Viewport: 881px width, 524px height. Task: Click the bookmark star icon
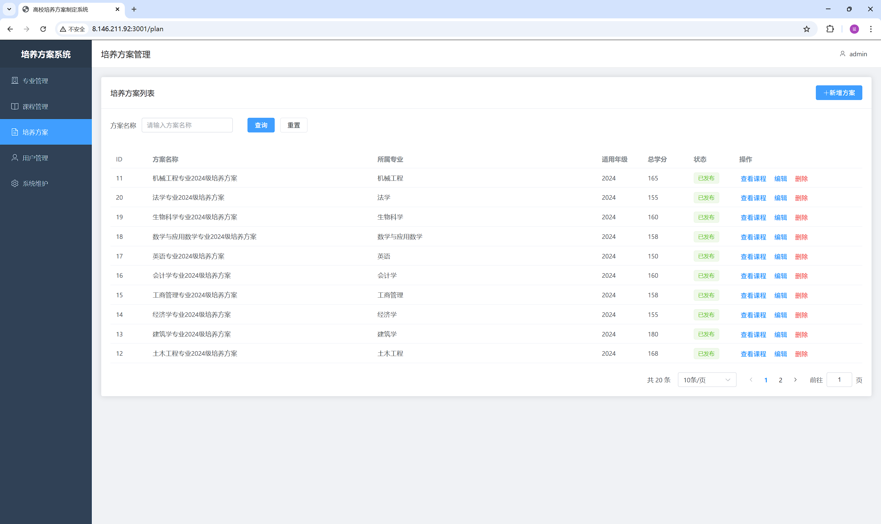pos(806,29)
